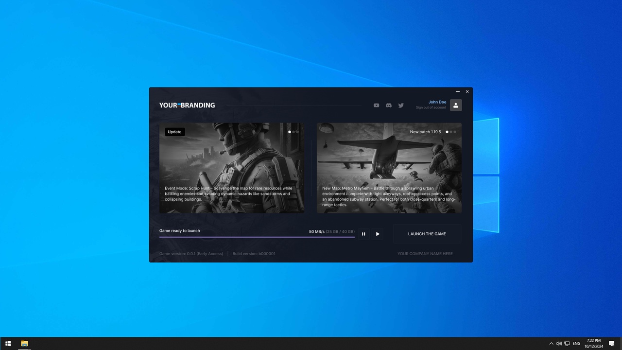Select third slide dot on New patch card
622x350 pixels.
[x=455, y=132]
